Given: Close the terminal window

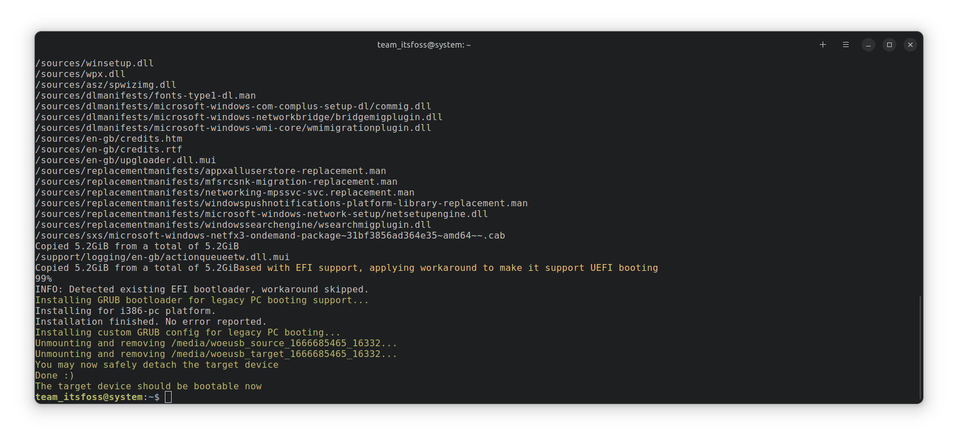Looking at the screenshot, I should pyautogui.click(x=910, y=45).
